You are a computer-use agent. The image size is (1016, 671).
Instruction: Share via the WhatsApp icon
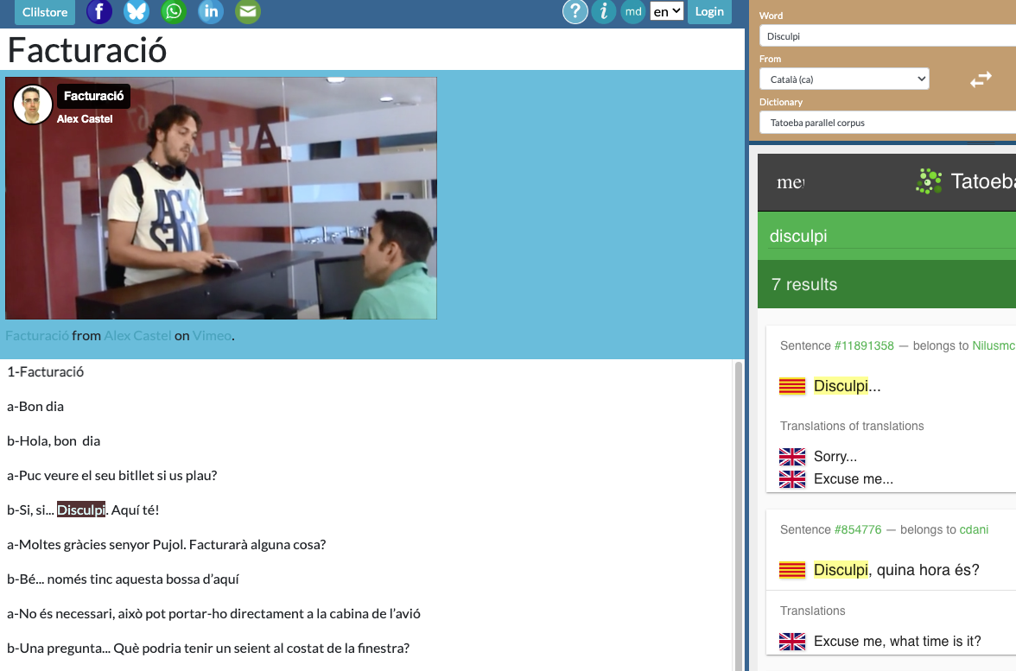point(174,11)
